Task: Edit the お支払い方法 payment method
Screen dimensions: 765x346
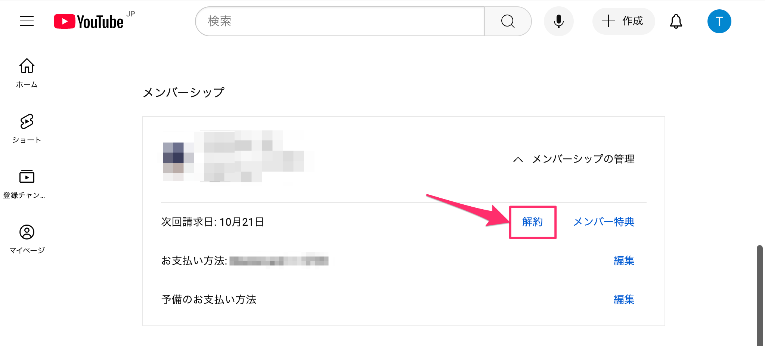Action: click(x=624, y=260)
